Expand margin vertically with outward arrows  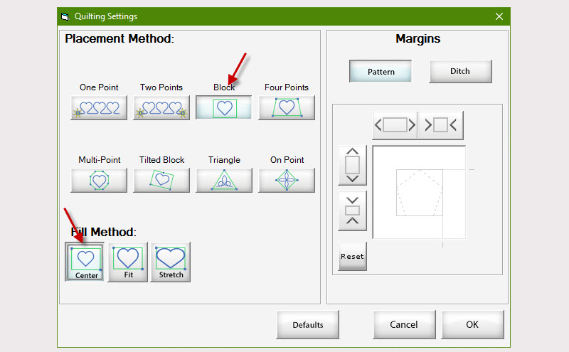tap(353, 166)
